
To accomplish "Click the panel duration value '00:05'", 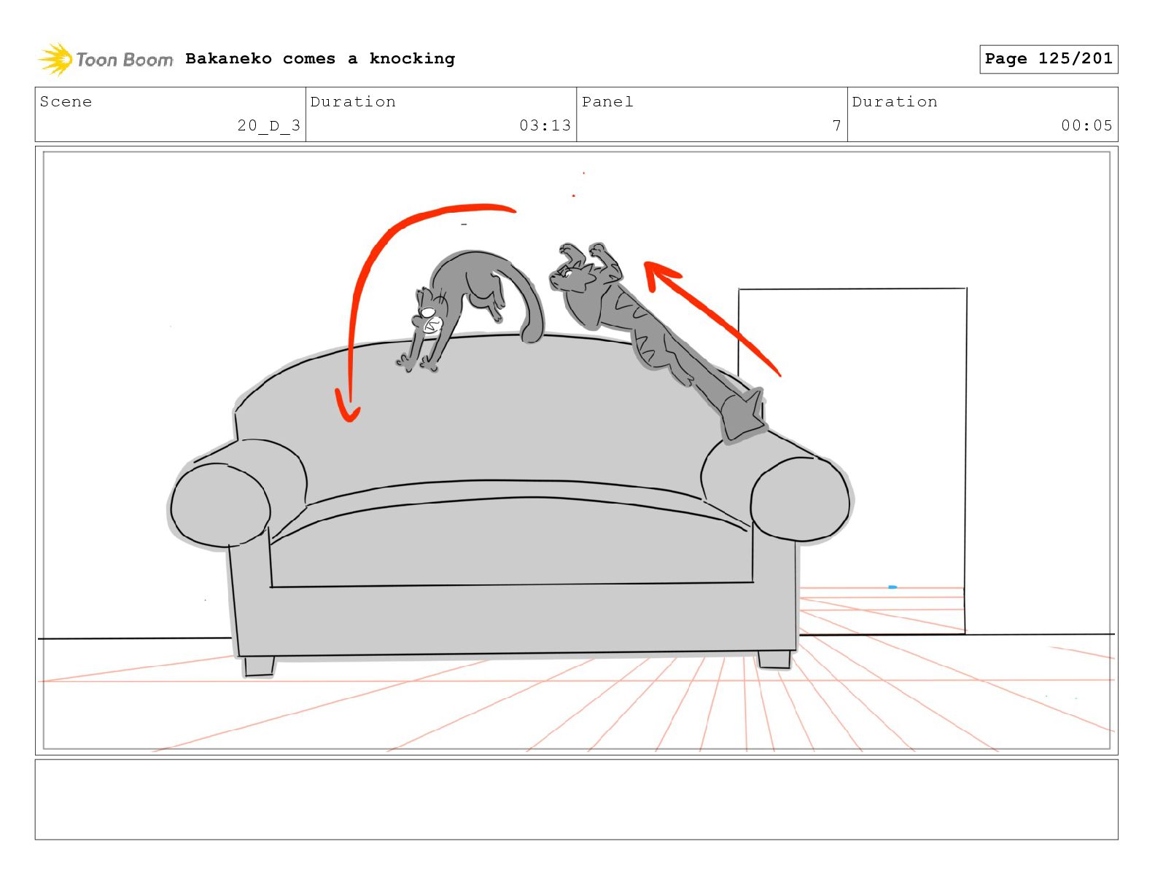I will (1086, 125).
